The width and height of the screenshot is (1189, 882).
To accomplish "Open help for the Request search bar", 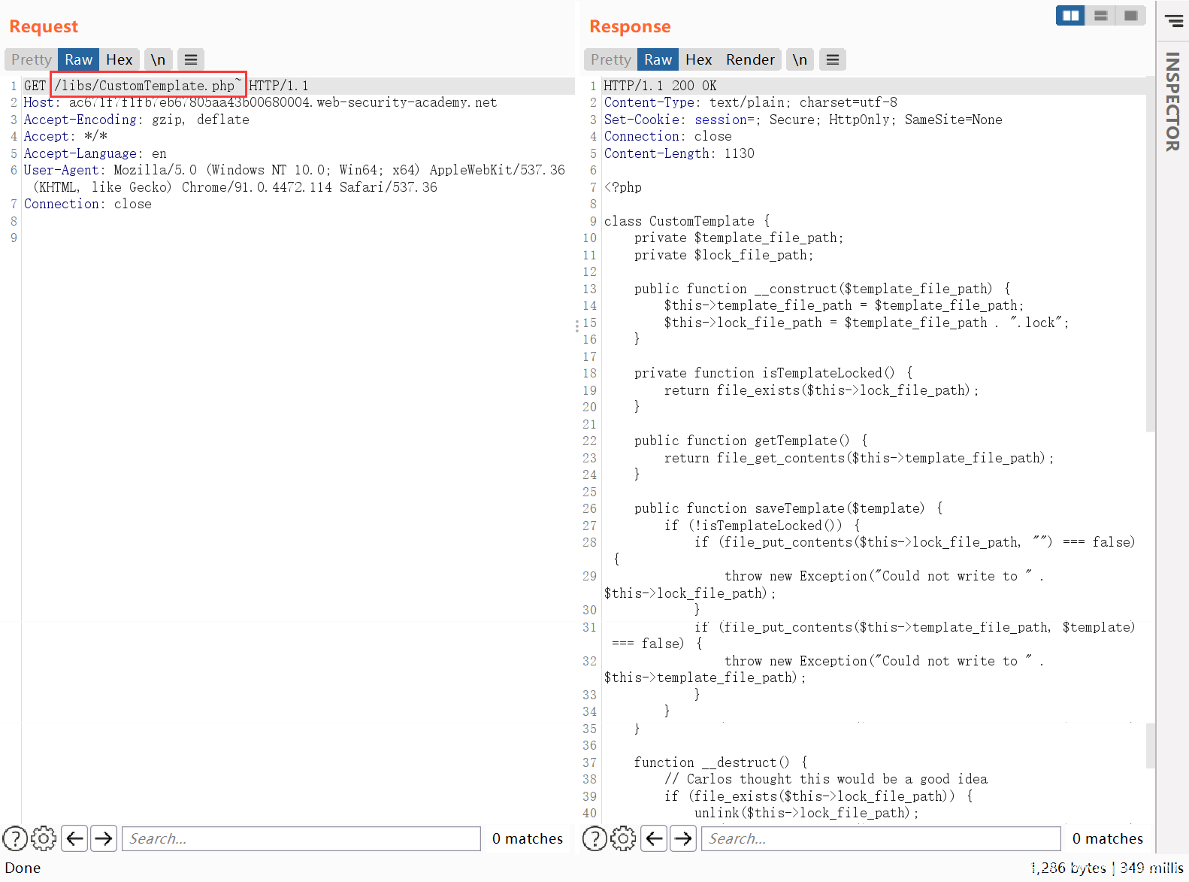I will tap(15, 838).
